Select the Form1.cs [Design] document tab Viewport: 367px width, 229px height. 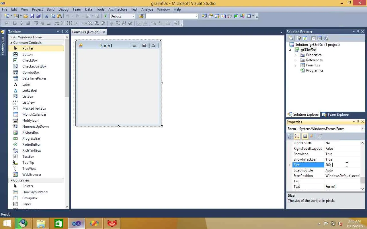coord(86,32)
